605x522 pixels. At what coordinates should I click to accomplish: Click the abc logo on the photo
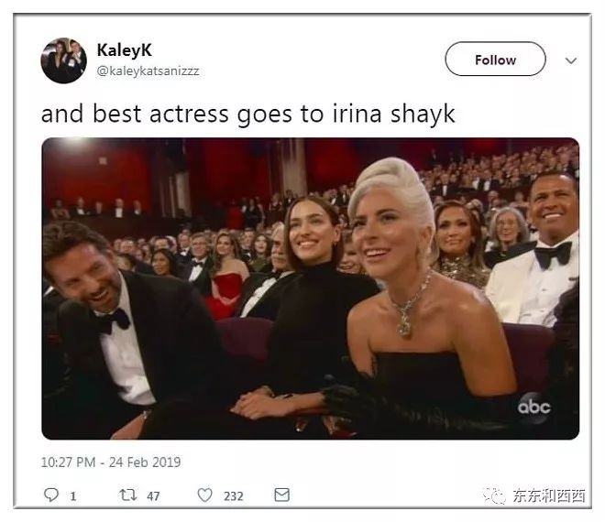(x=534, y=408)
